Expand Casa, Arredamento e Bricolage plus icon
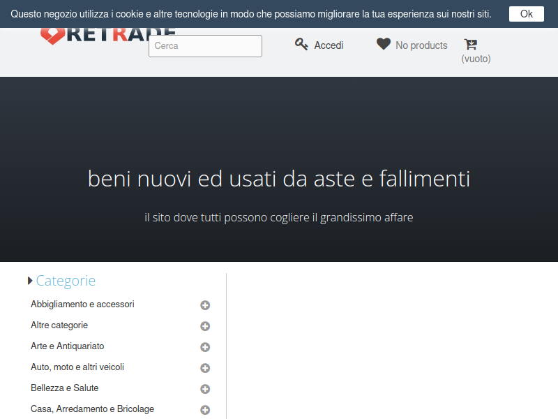Viewport: 558px width, 419px height. coord(205,410)
